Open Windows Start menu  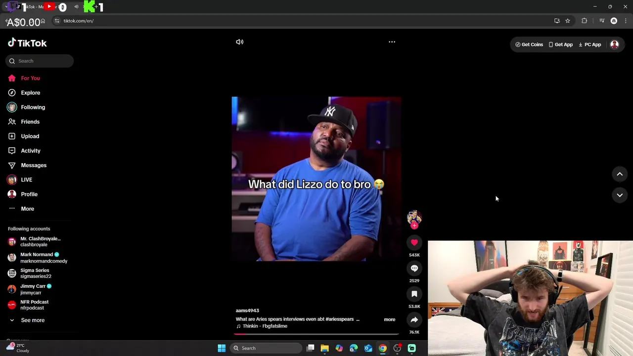(x=222, y=348)
